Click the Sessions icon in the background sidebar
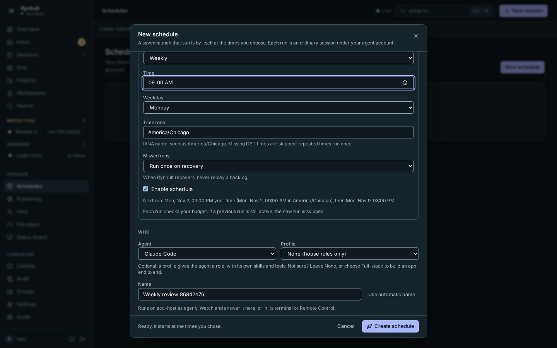The width and height of the screenshot is (557, 348). click(10, 55)
